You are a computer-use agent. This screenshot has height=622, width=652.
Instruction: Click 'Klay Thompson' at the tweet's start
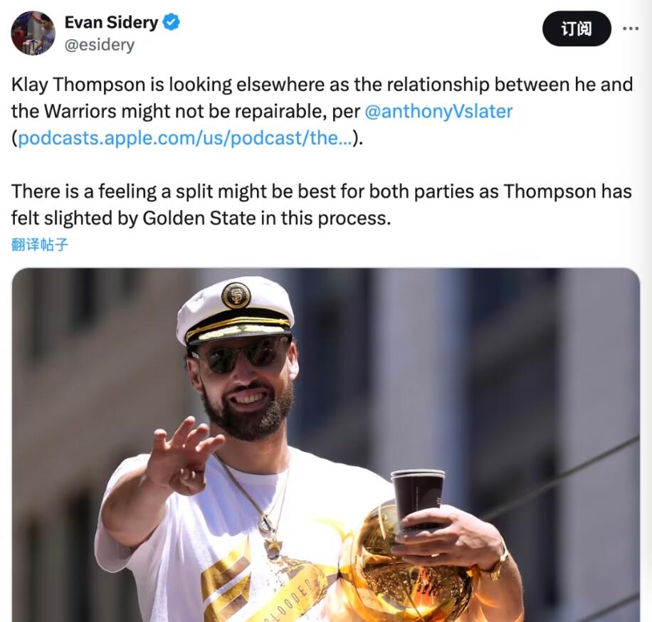[78, 85]
